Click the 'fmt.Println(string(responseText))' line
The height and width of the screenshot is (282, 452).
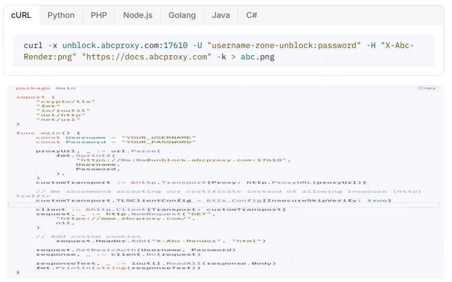(118, 268)
